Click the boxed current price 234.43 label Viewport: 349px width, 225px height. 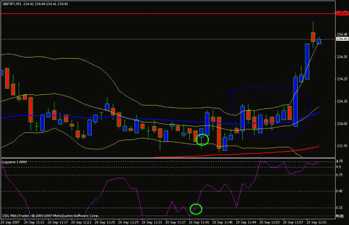tap(342, 39)
